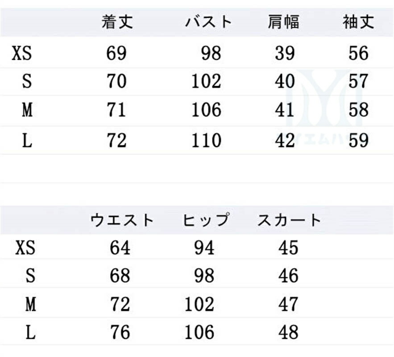The image size is (394, 357).
Task: Click the ヒップ column header
Action: [x=206, y=220]
